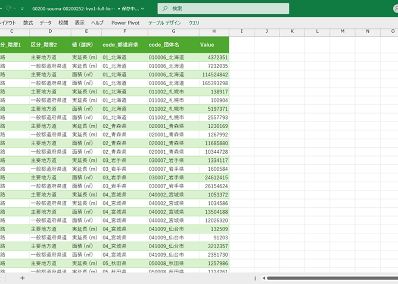Select the cell with value 12026320
398x284 pixels.
(214, 220)
